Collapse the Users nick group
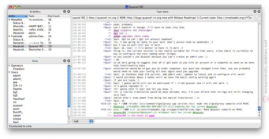This screenshot has height=139, width=269. tap(9, 72)
